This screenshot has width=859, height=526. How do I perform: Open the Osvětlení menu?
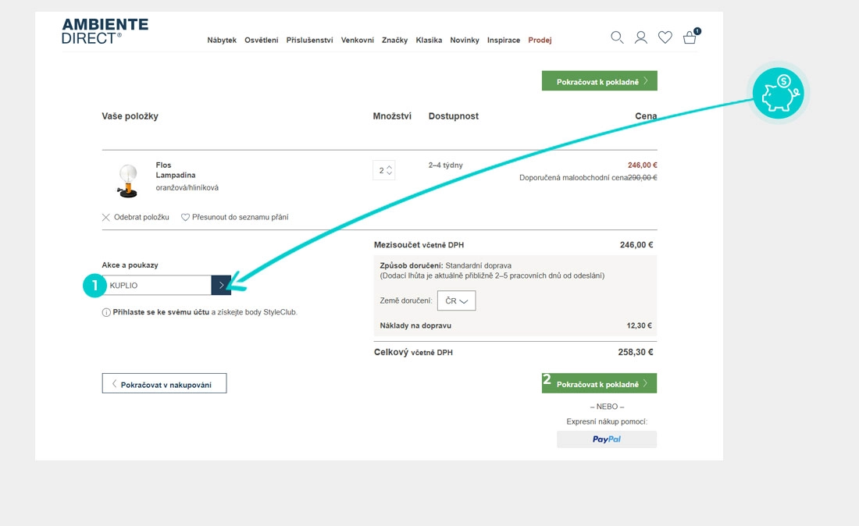[x=261, y=41]
